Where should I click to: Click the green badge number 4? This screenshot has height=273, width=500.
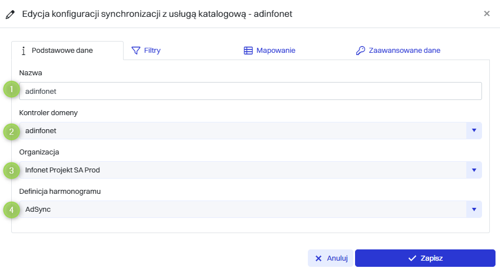[x=11, y=210]
